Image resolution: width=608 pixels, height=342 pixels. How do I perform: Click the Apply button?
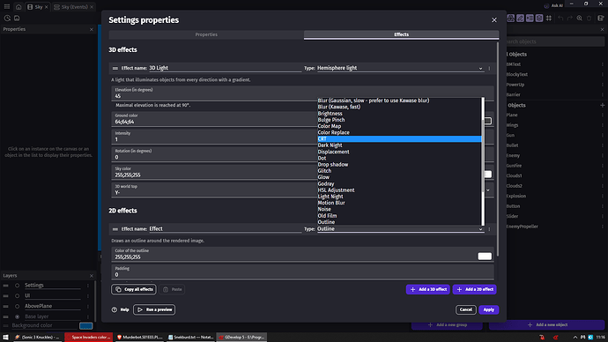(x=488, y=309)
